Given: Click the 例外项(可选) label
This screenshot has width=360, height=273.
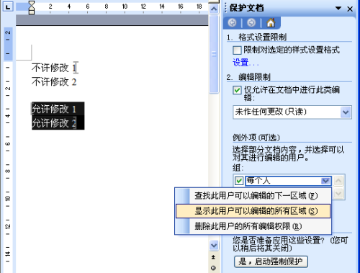Looking at the screenshot, I should tap(256, 138).
